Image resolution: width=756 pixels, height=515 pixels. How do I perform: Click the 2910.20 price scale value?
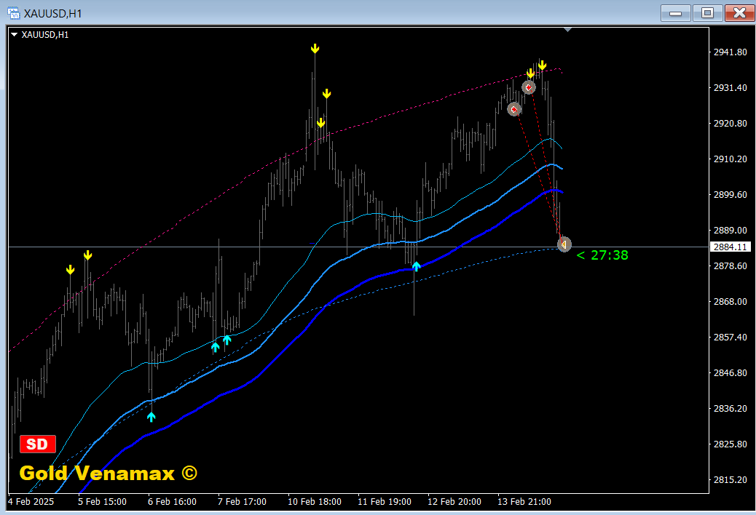pyautogui.click(x=730, y=159)
